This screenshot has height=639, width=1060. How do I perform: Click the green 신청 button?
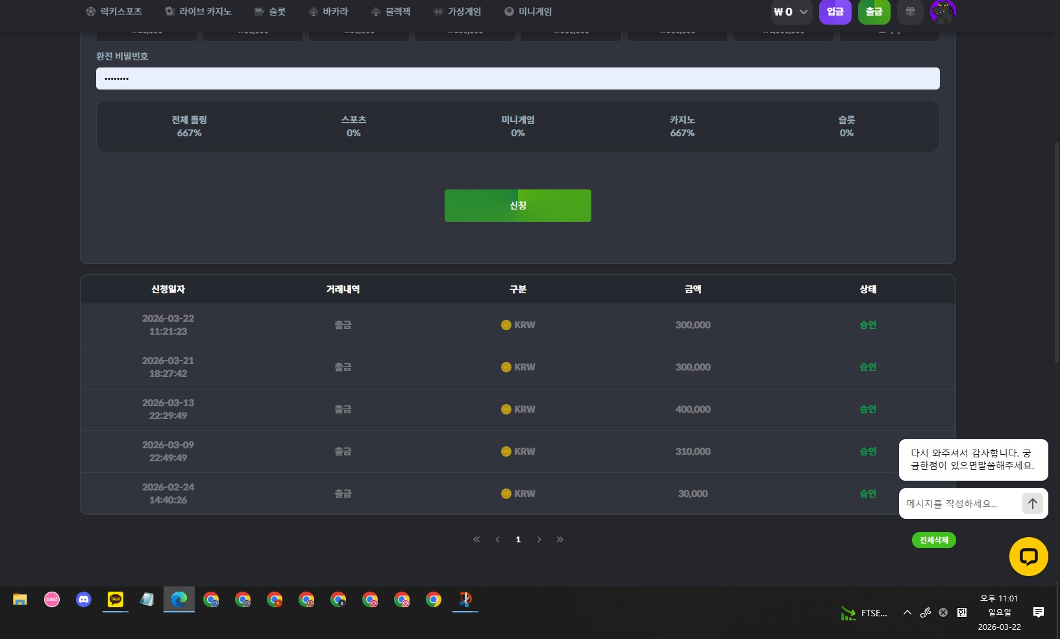click(x=517, y=206)
